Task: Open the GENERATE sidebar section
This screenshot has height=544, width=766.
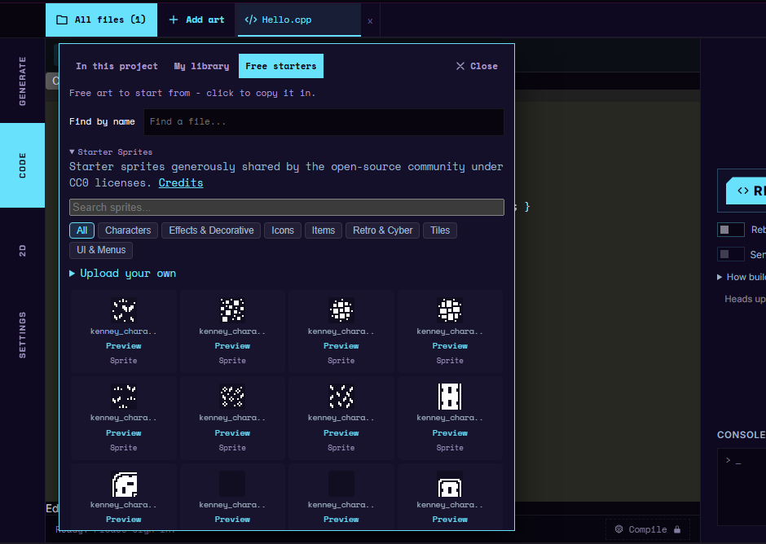Action: (23, 81)
